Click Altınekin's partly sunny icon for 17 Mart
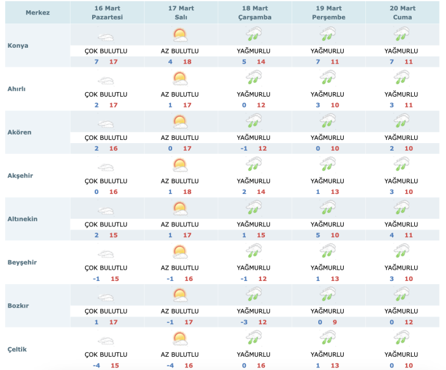 180,208
